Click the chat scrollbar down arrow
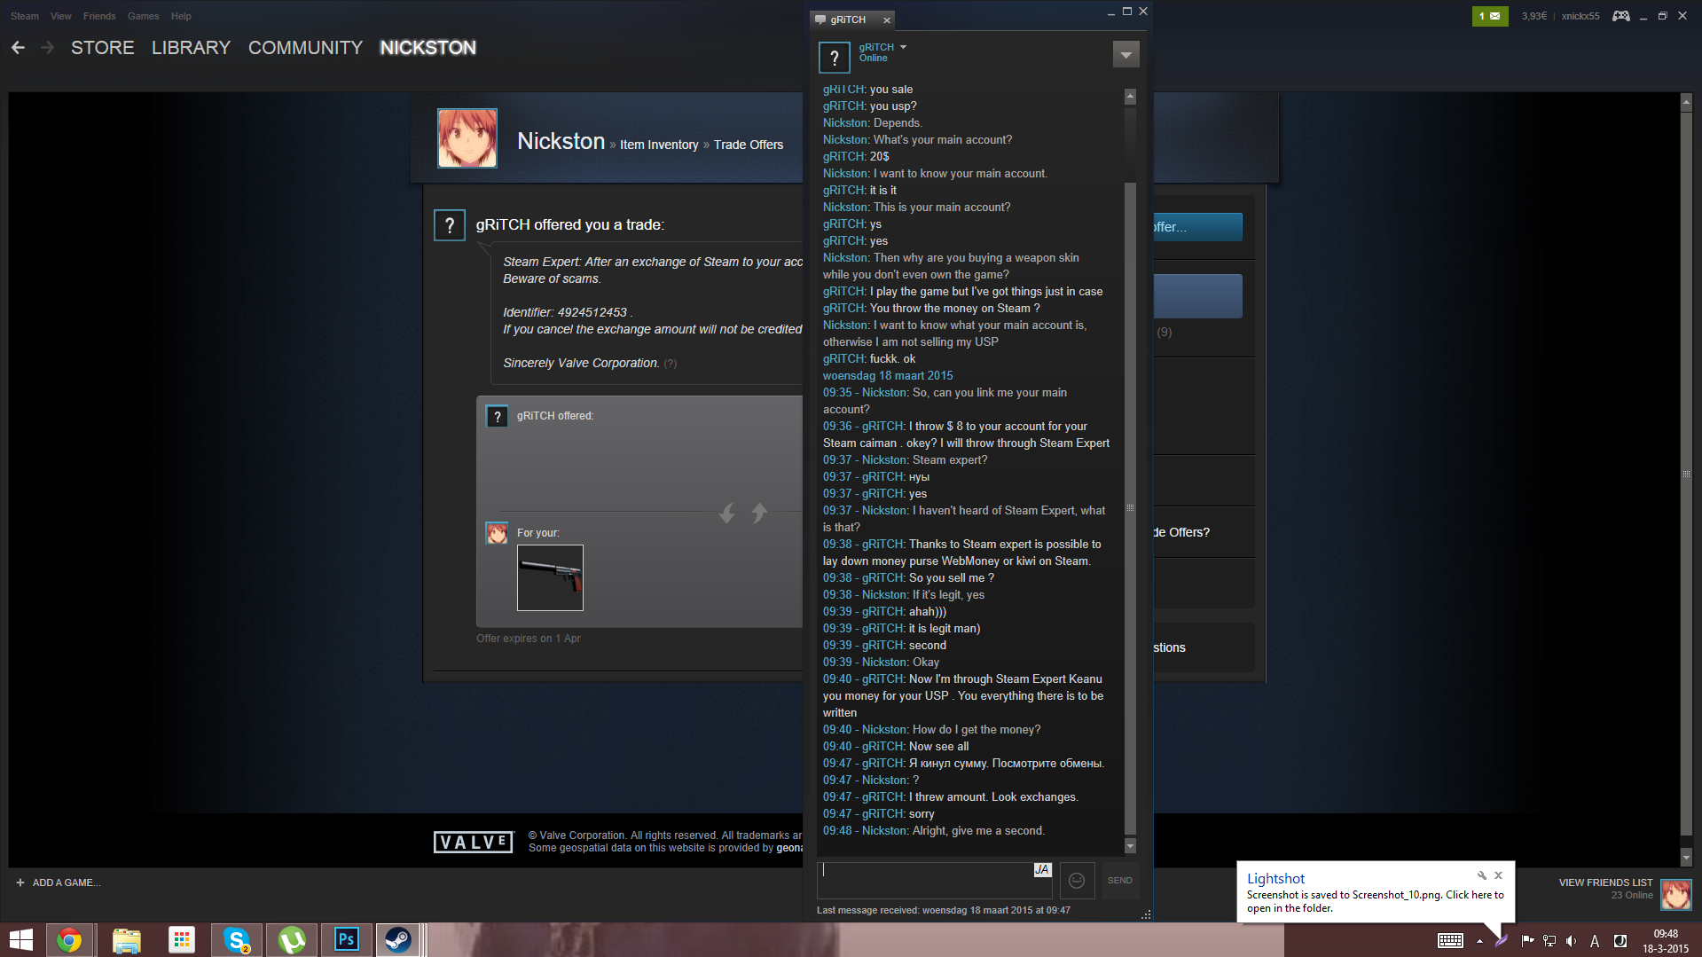 (1130, 846)
